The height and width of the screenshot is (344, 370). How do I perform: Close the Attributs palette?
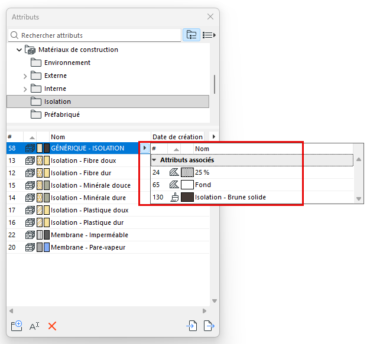point(210,17)
